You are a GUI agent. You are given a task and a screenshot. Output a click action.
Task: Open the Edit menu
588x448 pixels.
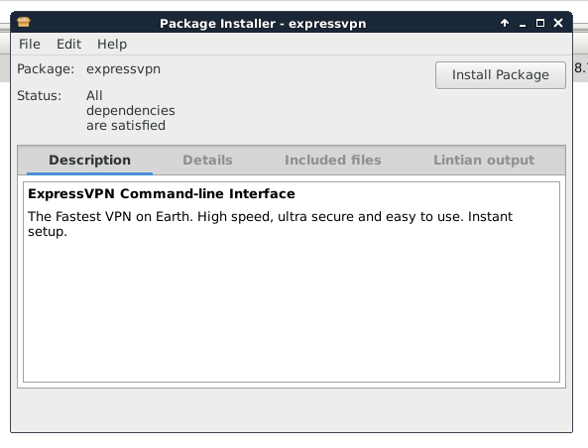tap(68, 45)
